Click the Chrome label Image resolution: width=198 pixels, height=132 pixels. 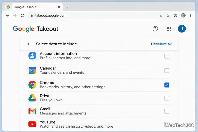tap(47, 82)
